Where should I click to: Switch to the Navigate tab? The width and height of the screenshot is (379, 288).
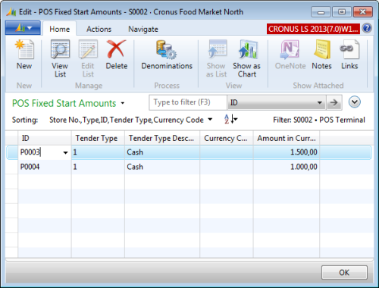[143, 29]
